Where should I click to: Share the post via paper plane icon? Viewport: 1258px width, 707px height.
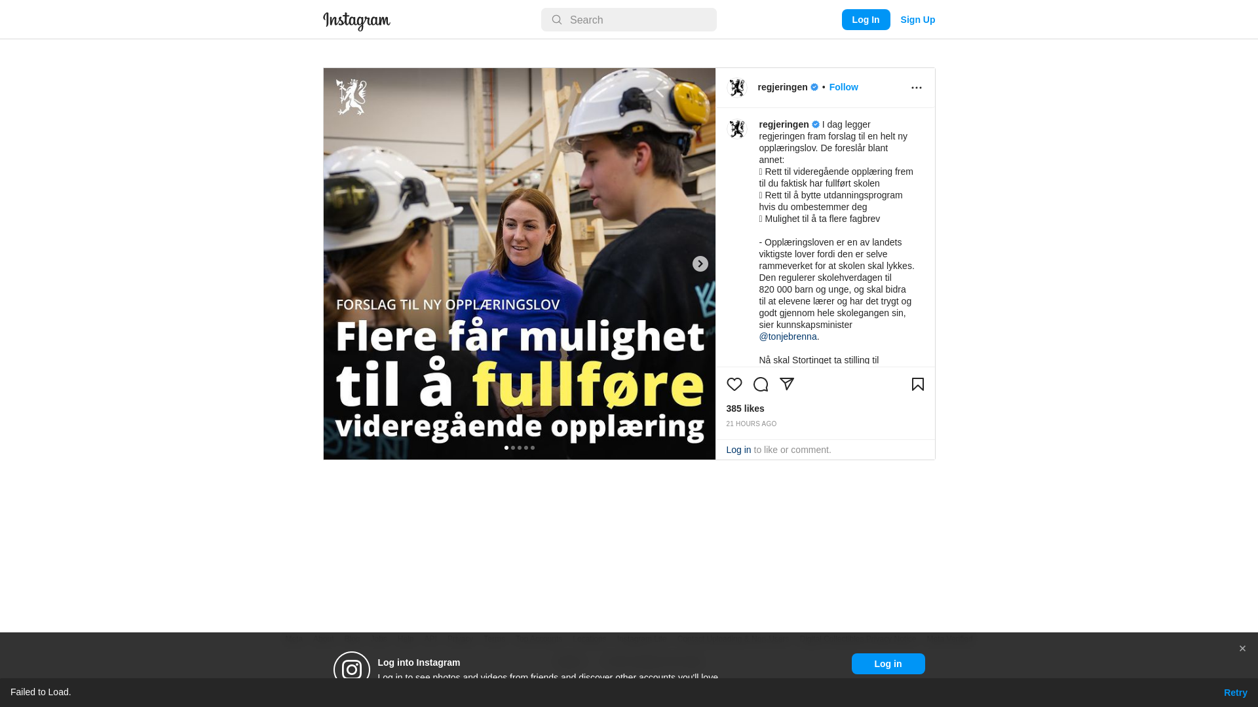786,384
